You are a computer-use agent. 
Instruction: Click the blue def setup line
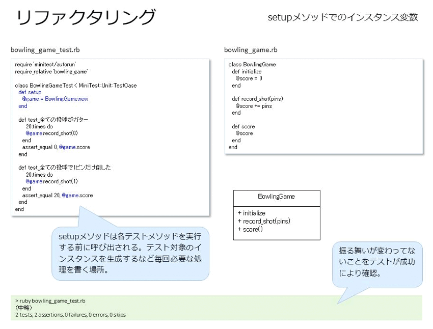coord(30,92)
